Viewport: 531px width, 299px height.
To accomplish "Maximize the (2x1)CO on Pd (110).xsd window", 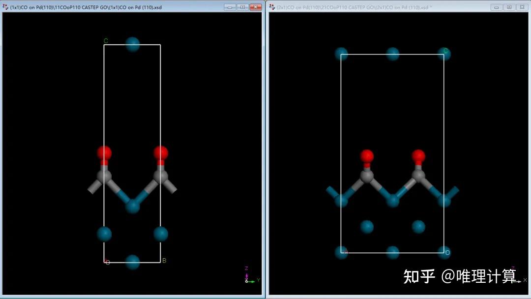I will coord(509,7).
